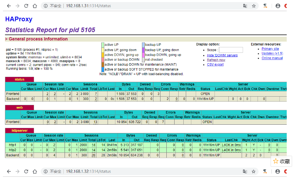The image size is (295, 178).
Task: Open home page in 192.168.1.31 browser
Action: coord(35,6)
